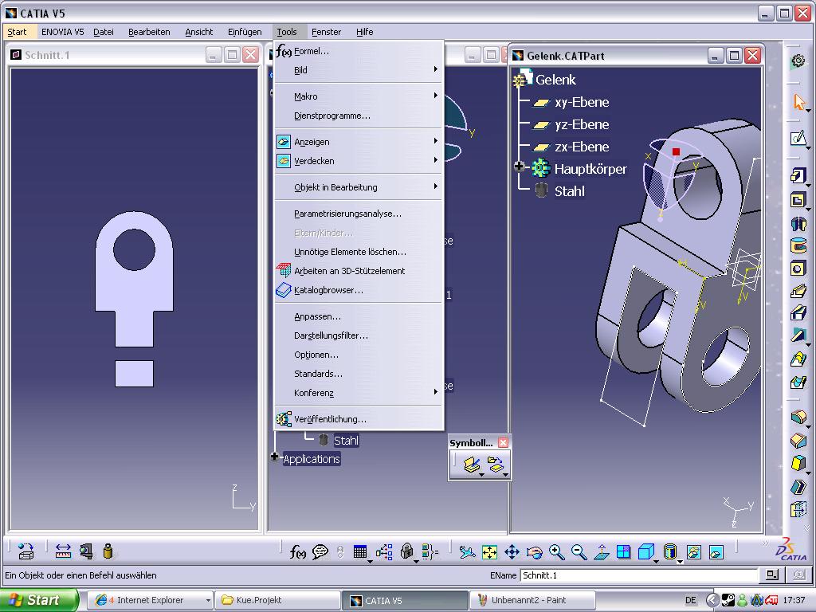Open the Bearbeiten menu
Screen dimensions: 816x612
pos(149,32)
